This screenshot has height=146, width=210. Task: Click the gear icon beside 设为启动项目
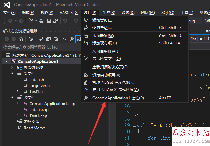coord(86,75)
